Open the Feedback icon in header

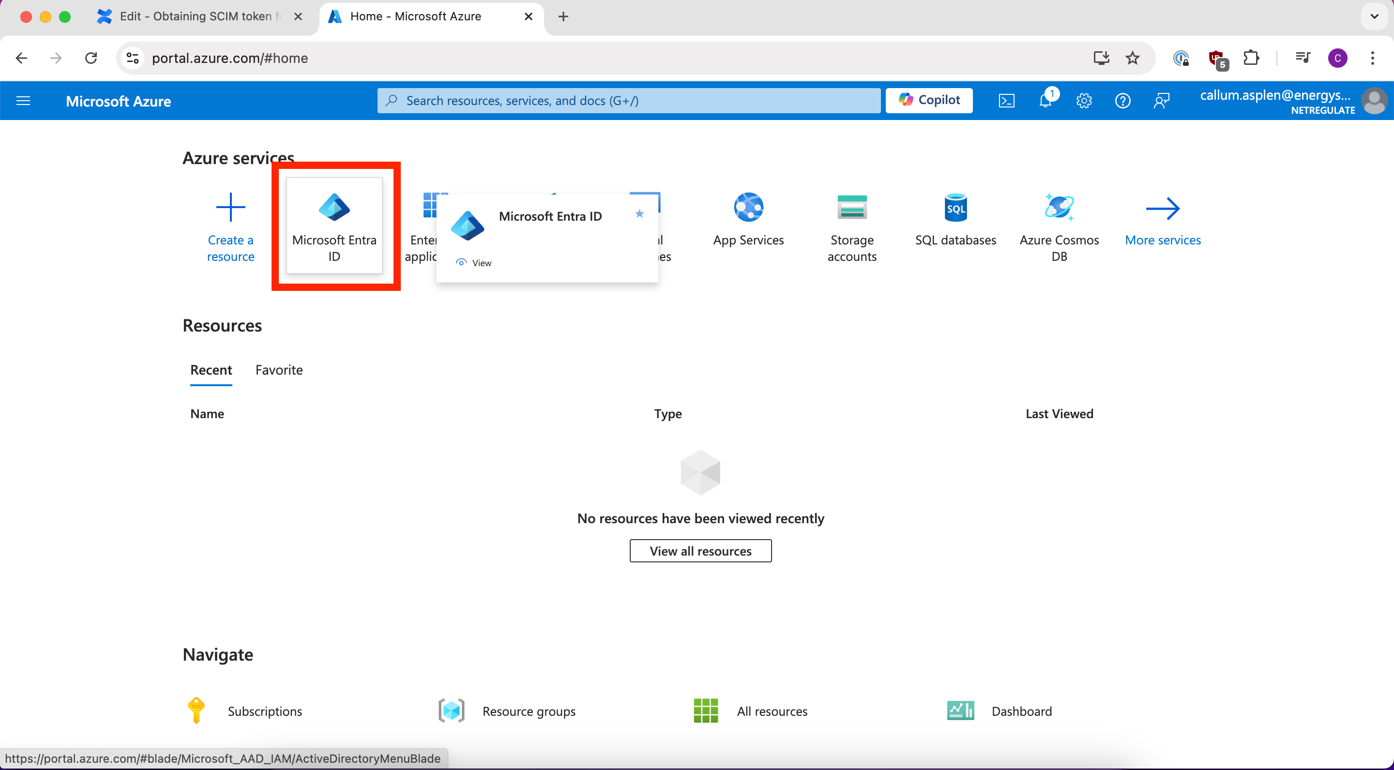1162,101
